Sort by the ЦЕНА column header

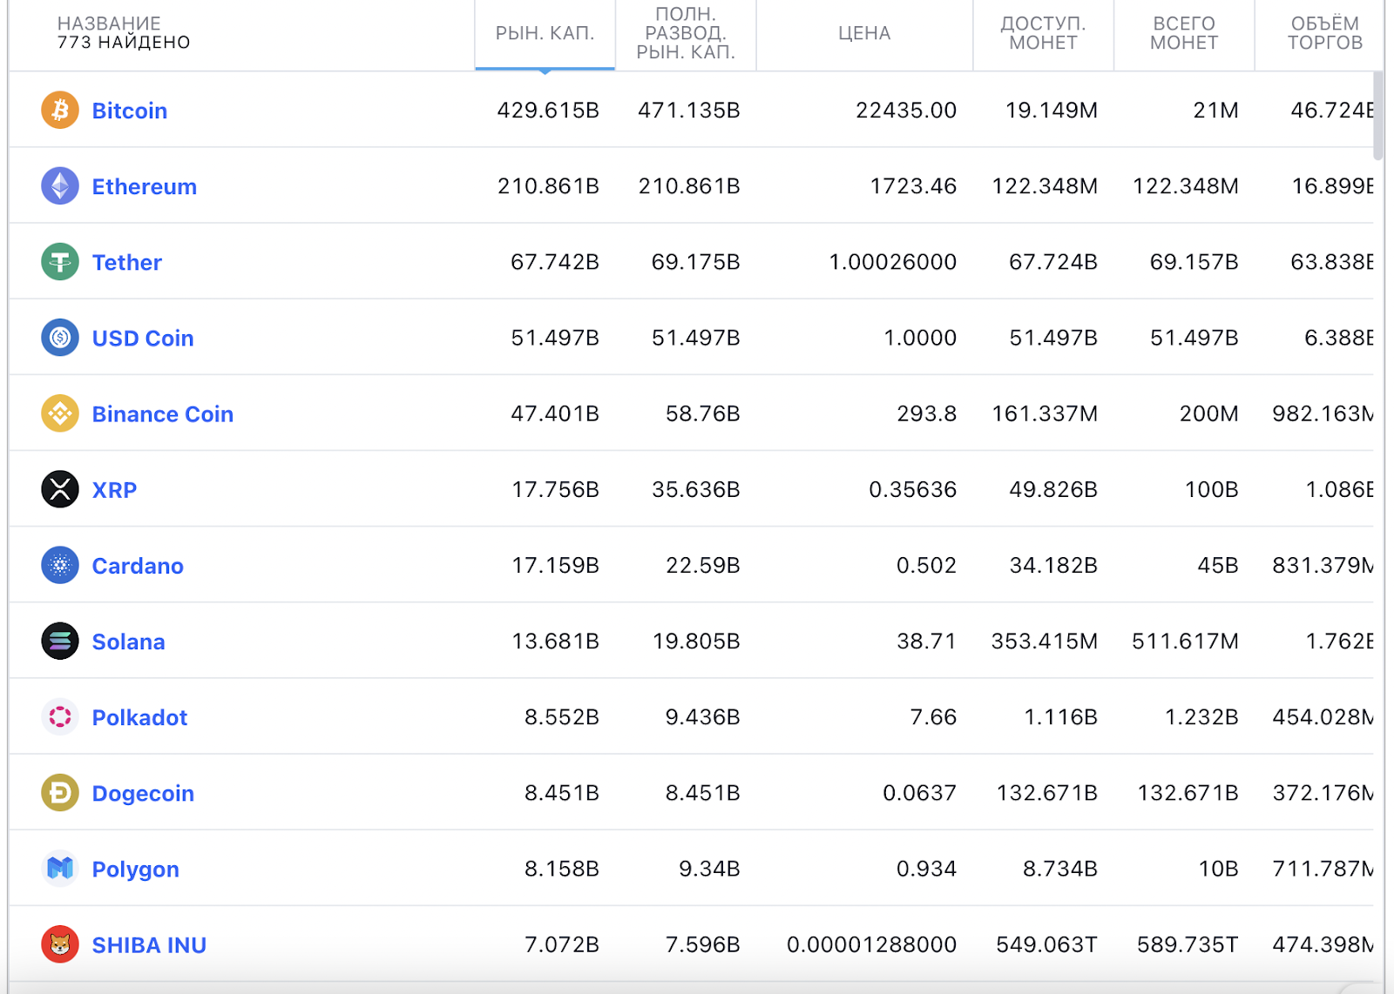[864, 33]
